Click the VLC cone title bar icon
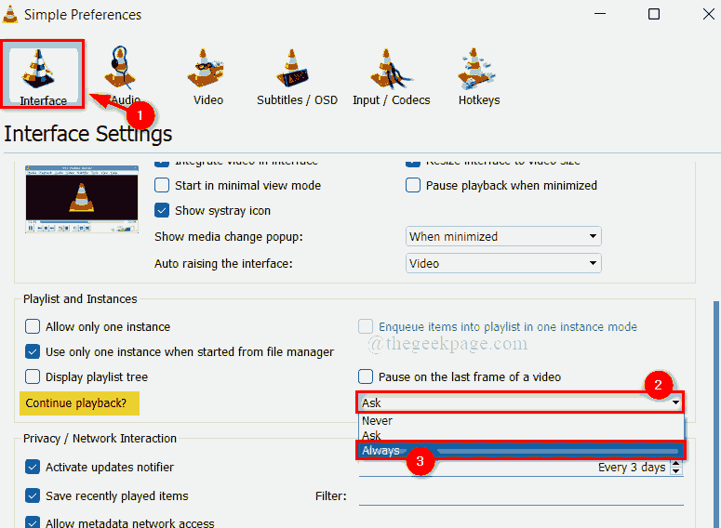This screenshot has width=721, height=528. coord(13,15)
